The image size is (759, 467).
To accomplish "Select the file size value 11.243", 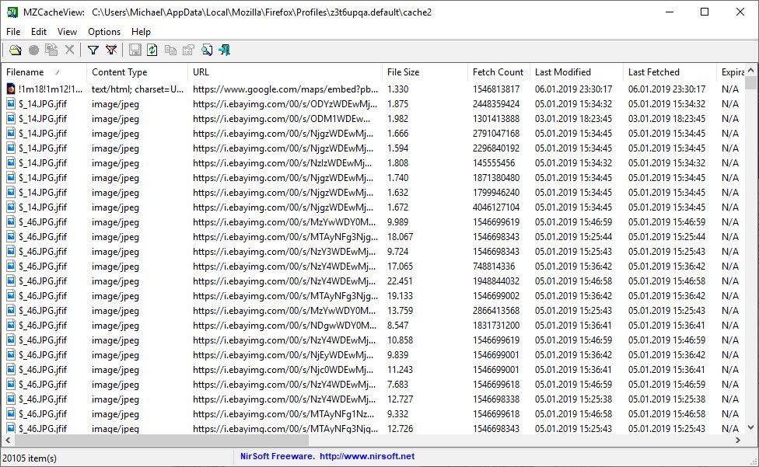I will [400, 370].
